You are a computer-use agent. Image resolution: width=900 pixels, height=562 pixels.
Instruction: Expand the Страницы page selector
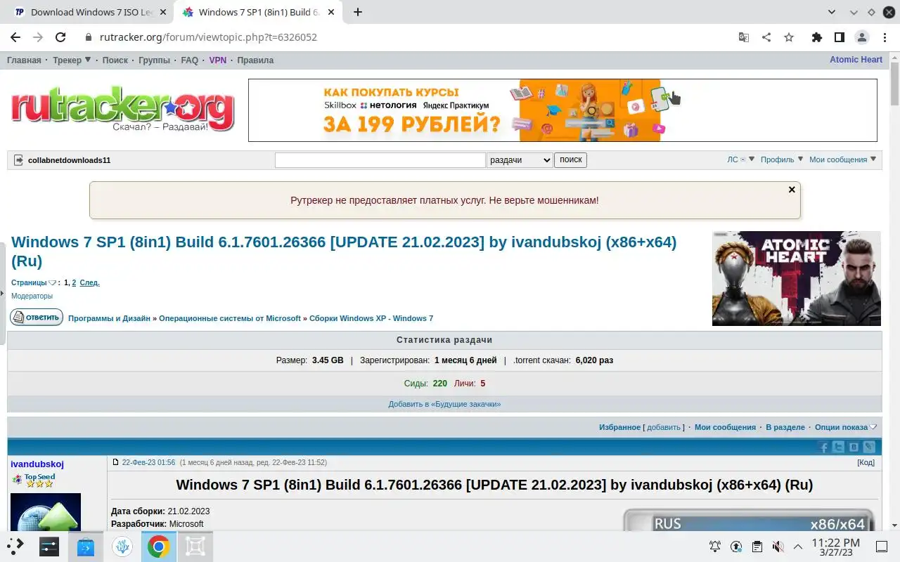(33, 282)
